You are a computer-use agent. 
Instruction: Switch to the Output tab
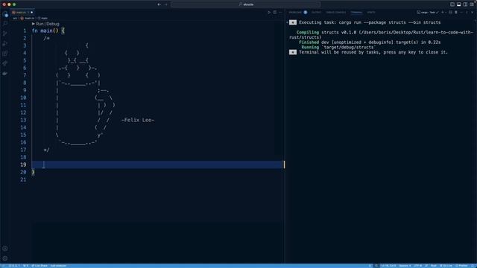tap(316, 13)
